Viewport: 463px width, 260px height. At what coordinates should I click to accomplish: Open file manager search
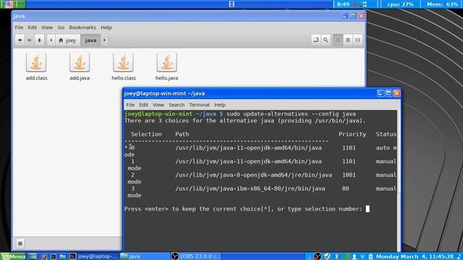326,40
